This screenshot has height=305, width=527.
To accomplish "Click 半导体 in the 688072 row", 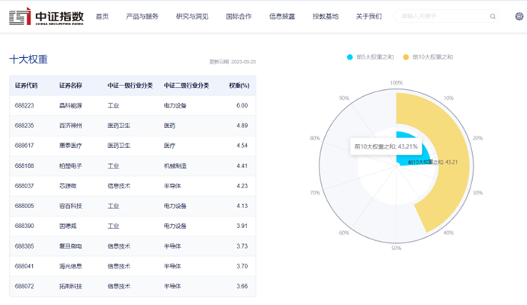I will (172, 286).
